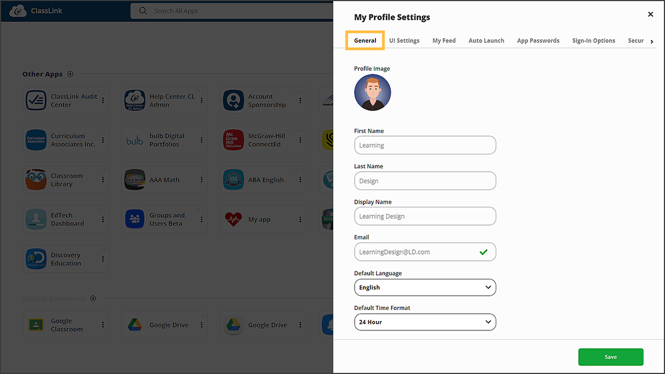Screen dimensions: 665x374
Task: Open options menu for bulb Digital Portfolios
Action: click(201, 140)
